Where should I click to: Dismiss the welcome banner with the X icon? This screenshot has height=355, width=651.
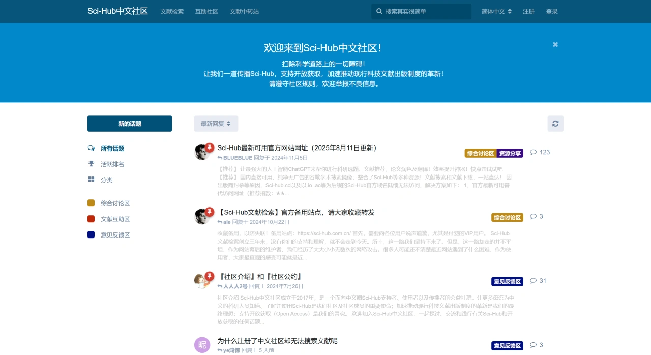click(555, 44)
